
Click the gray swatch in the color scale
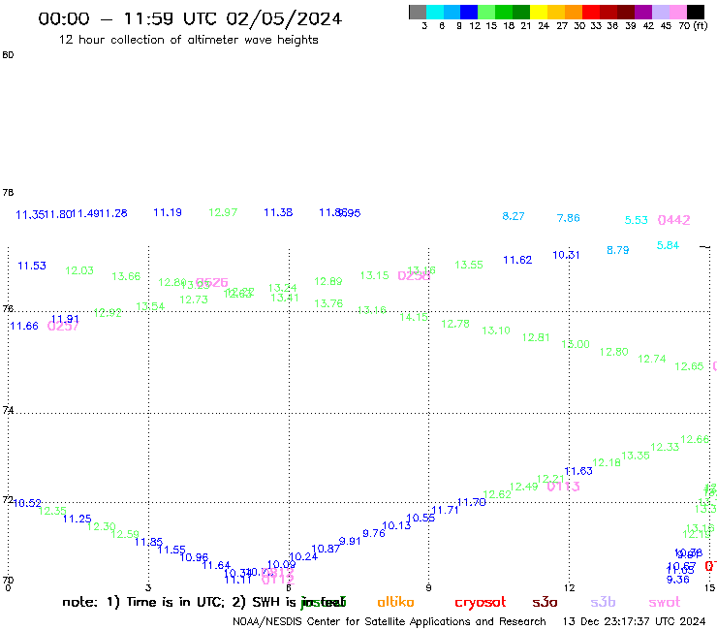(x=418, y=12)
